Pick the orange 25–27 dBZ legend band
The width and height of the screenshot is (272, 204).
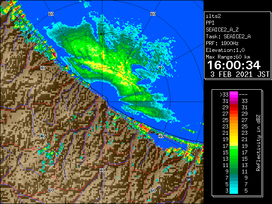[x=234, y=120]
